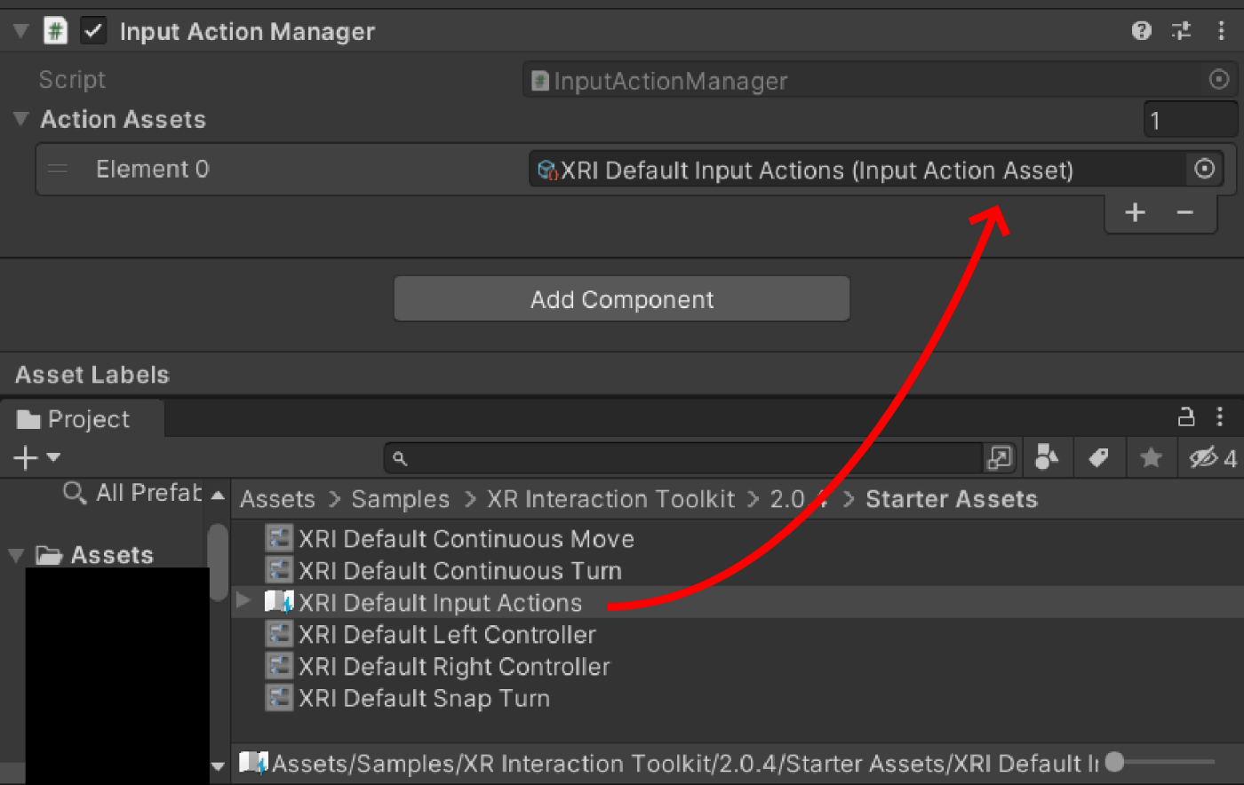Viewport: 1244px width, 785px height.
Task: Click the Input Actions asset icon
Action: tap(279, 602)
